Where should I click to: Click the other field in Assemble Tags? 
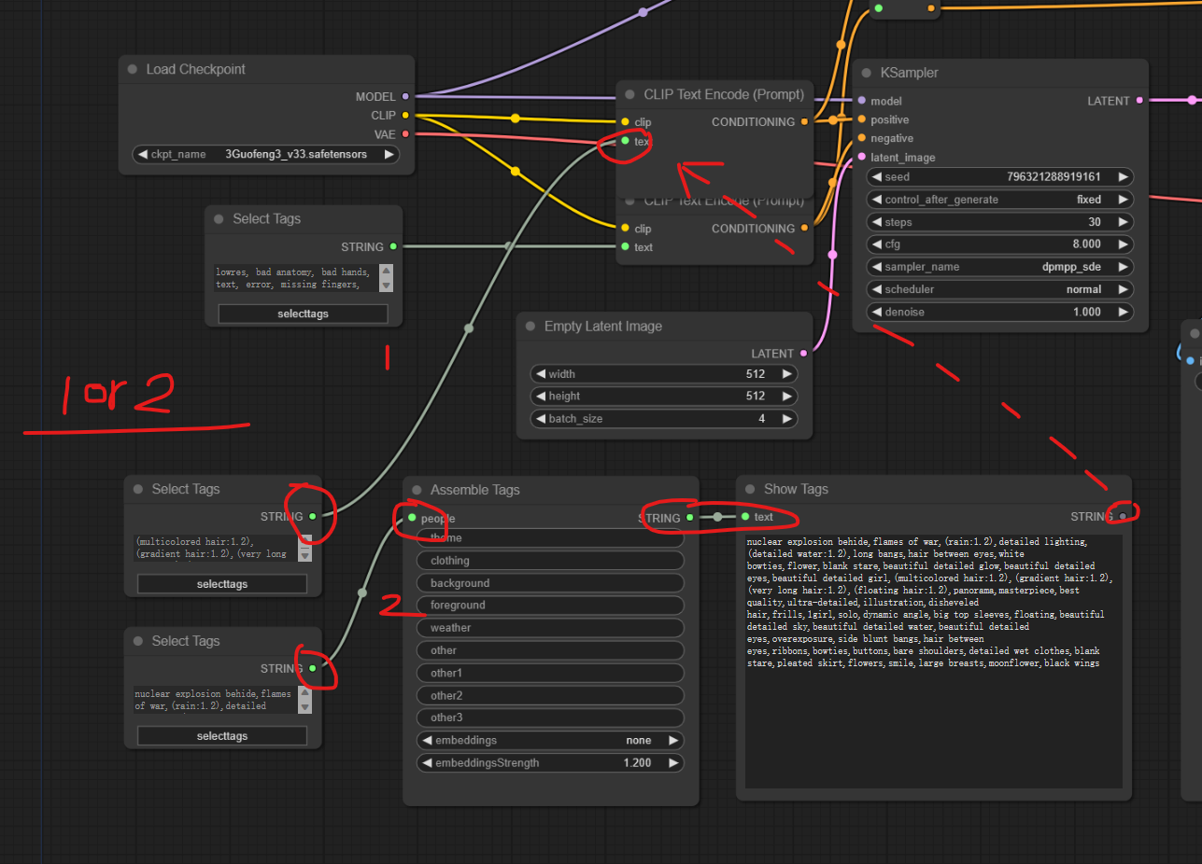pyautogui.click(x=550, y=650)
